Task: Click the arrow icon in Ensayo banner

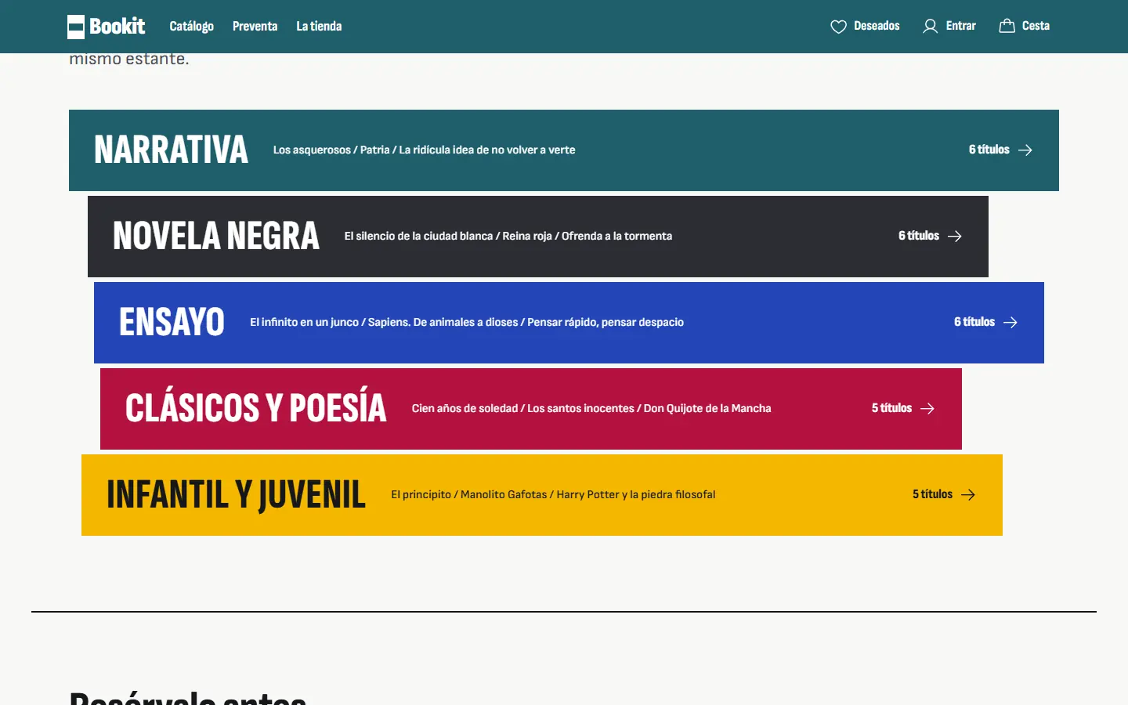Action: pos(1010,323)
